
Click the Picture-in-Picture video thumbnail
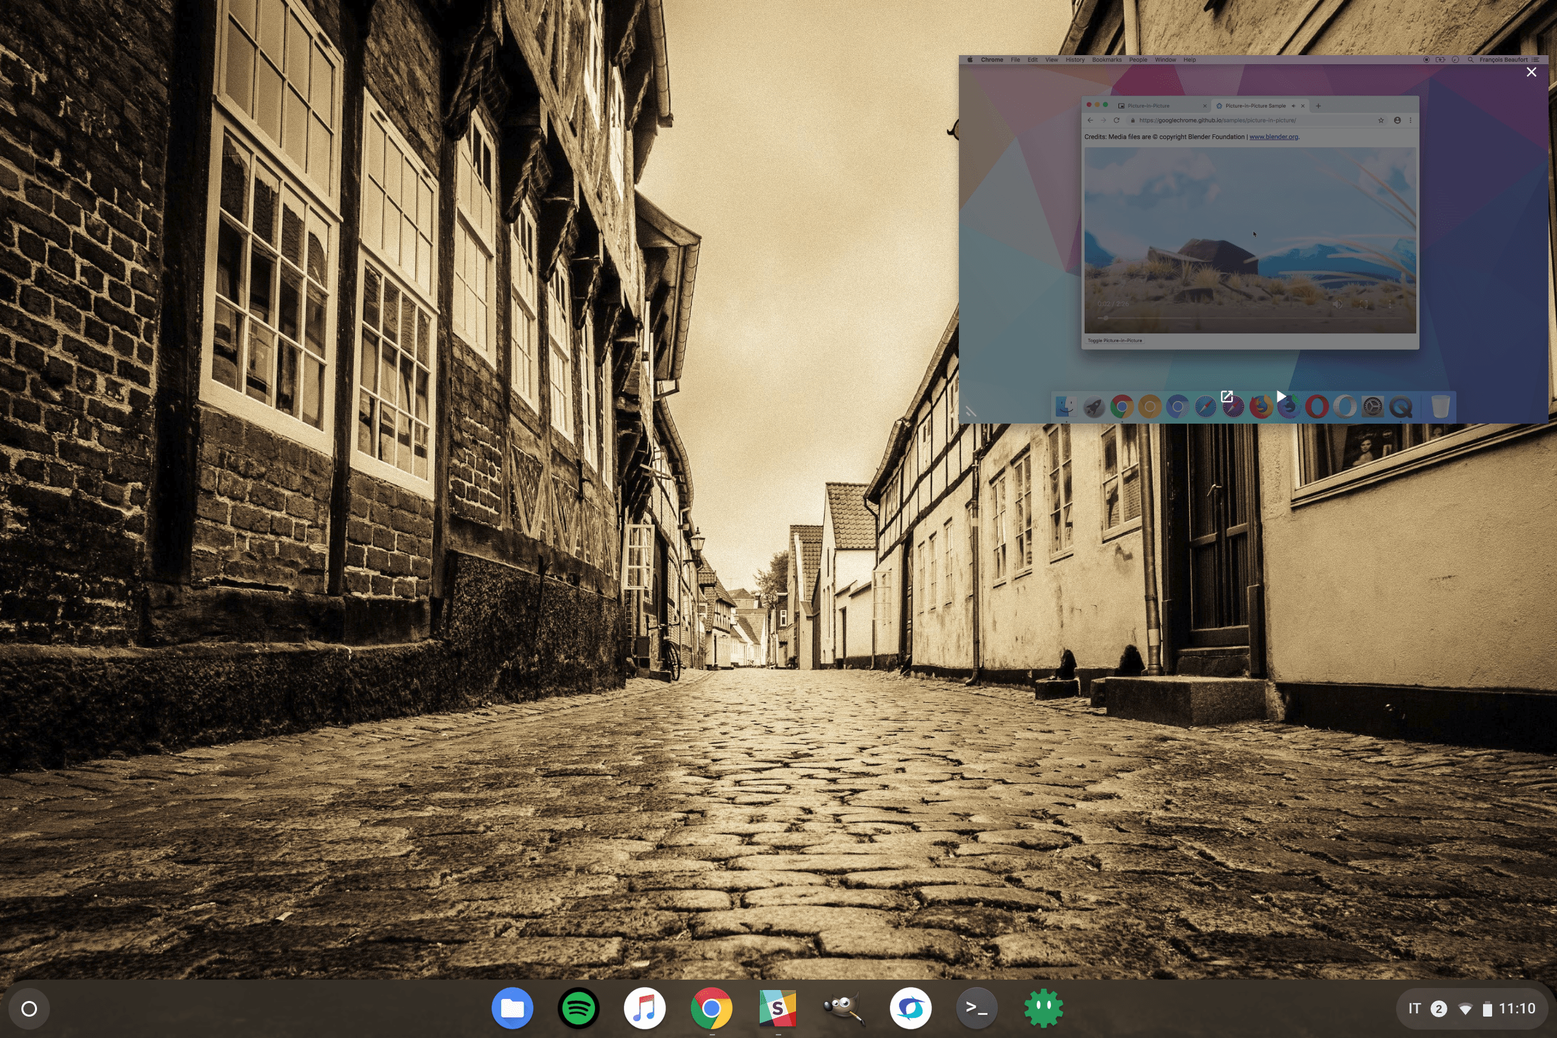pyautogui.click(x=1253, y=238)
